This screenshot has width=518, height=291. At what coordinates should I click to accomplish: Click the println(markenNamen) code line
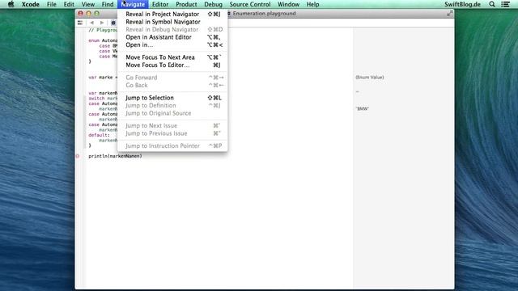point(115,156)
